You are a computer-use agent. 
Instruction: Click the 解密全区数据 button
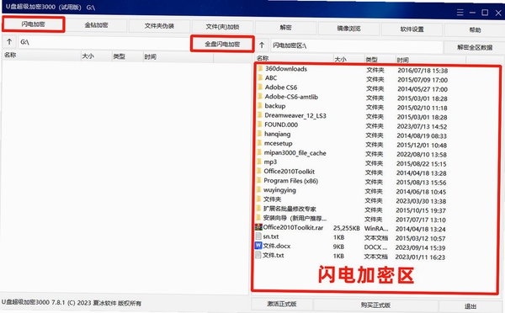475,48
